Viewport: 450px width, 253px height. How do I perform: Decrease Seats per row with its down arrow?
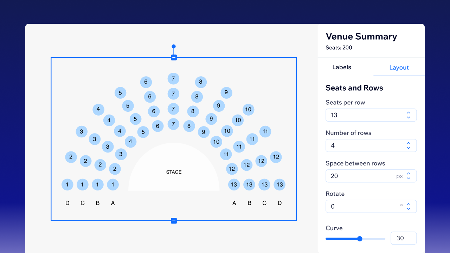[409, 117]
